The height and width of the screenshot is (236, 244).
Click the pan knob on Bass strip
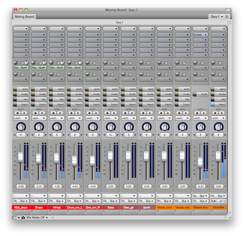coord(111,126)
